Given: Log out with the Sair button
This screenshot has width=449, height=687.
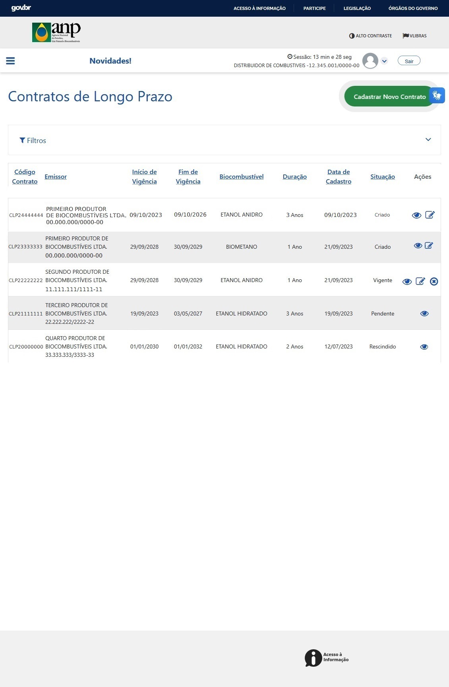Looking at the screenshot, I should pos(409,61).
